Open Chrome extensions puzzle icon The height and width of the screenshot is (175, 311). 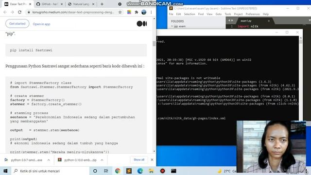(136, 12)
